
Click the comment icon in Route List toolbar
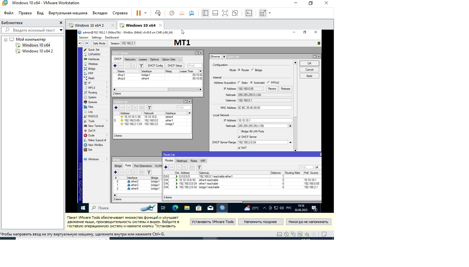point(192,167)
